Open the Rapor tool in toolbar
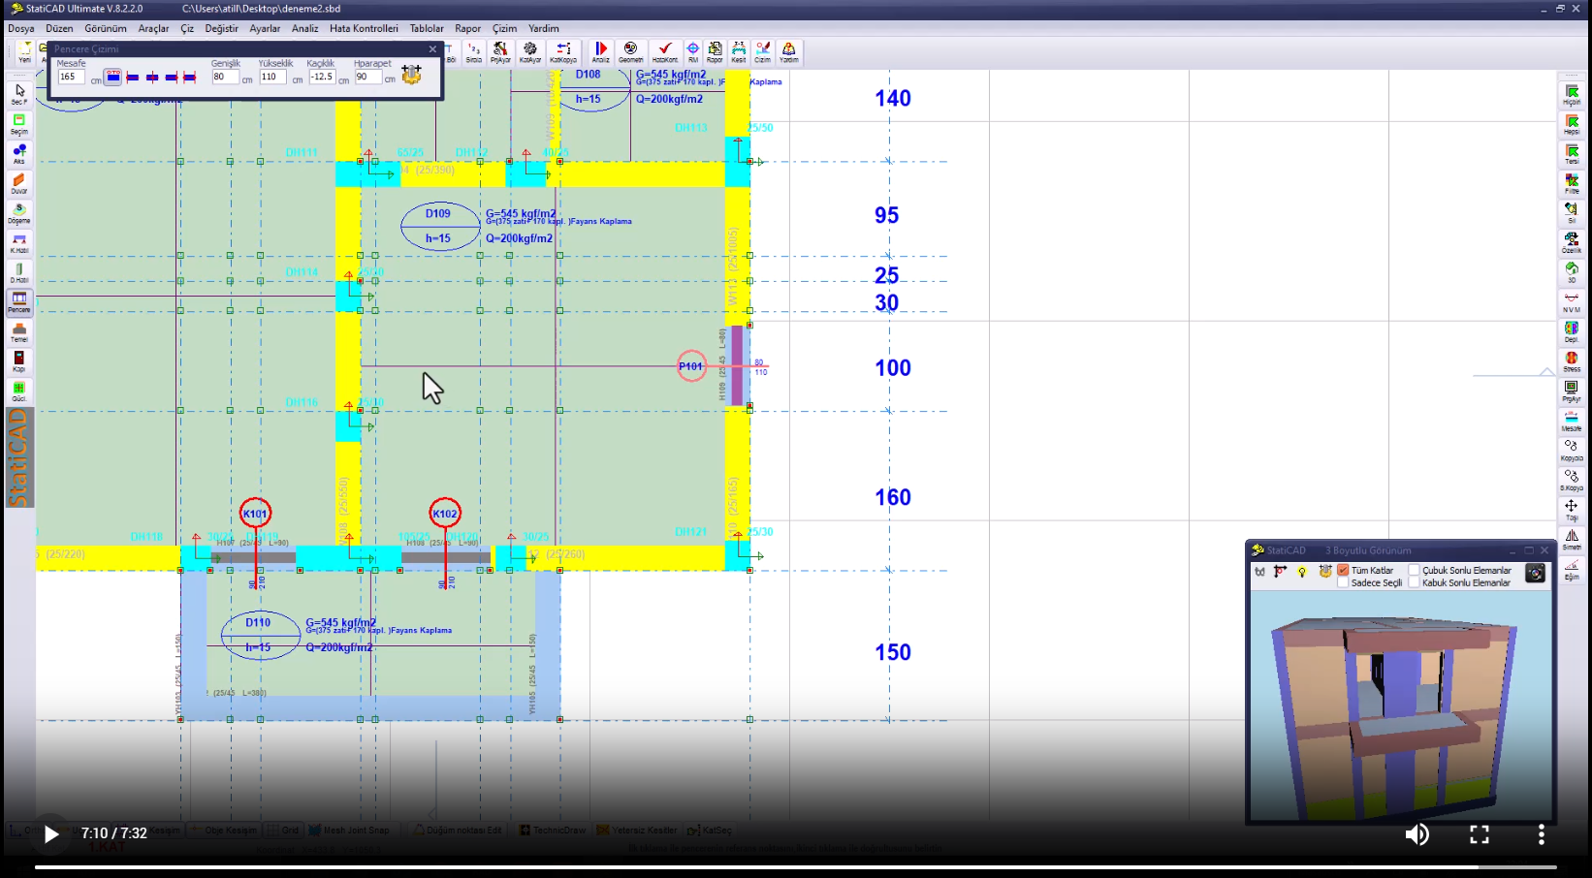 pos(715,51)
